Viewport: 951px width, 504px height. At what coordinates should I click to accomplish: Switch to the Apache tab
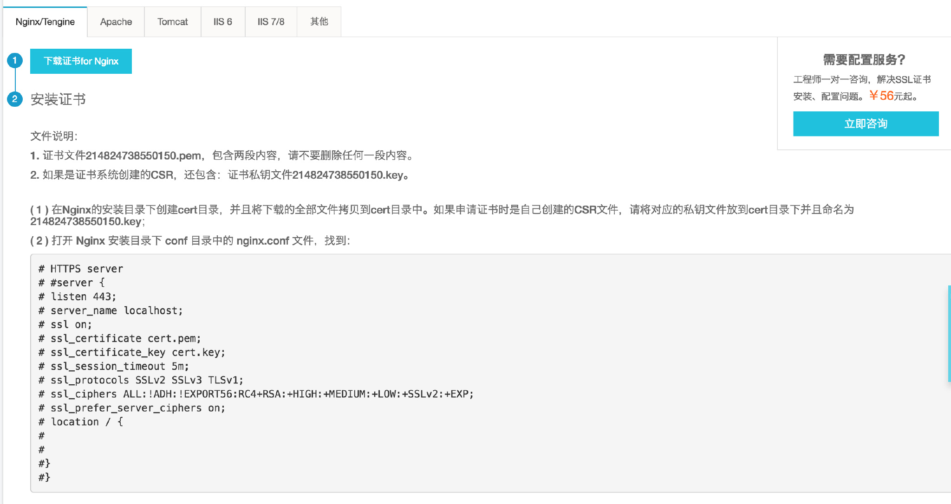[x=116, y=22]
